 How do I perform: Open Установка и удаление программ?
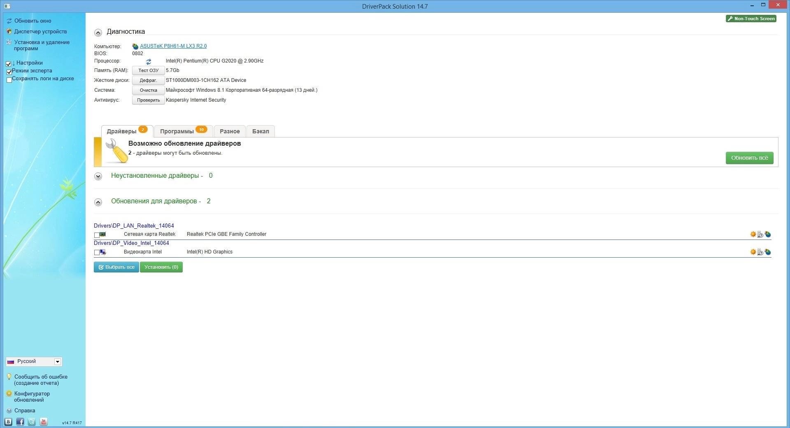tap(42, 45)
